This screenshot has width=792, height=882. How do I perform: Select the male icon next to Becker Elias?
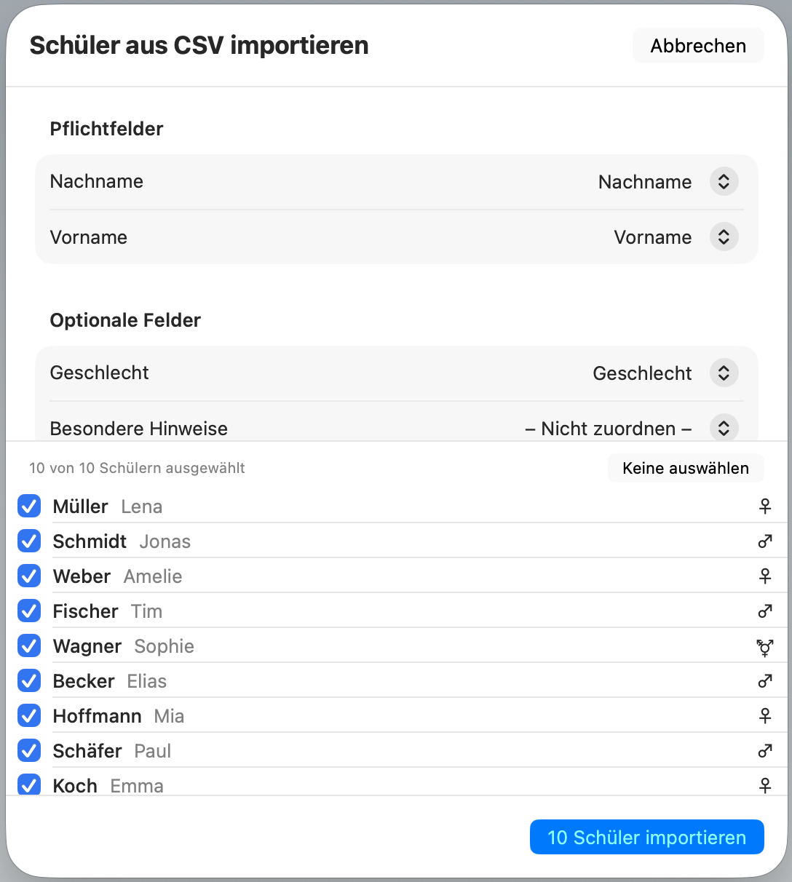pos(765,680)
